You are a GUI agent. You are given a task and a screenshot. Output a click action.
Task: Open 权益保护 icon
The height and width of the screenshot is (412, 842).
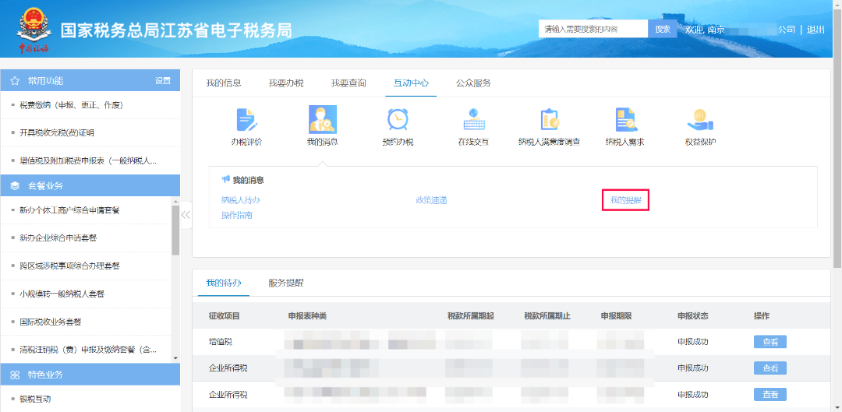tap(699, 120)
